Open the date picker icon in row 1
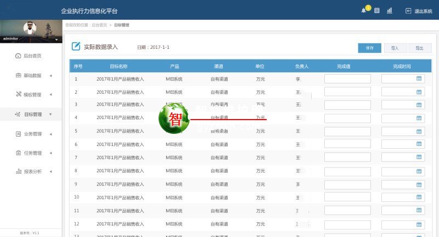 pos(419,79)
